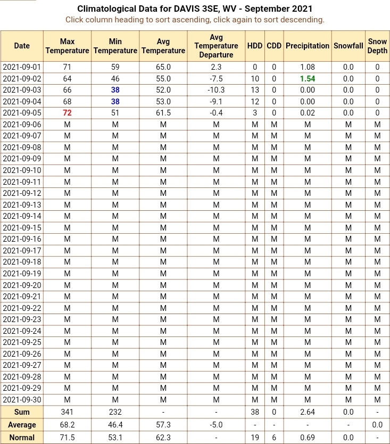This screenshot has width=390, height=444.
Task: Click the red max temperature value 72
Action: tap(67, 113)
